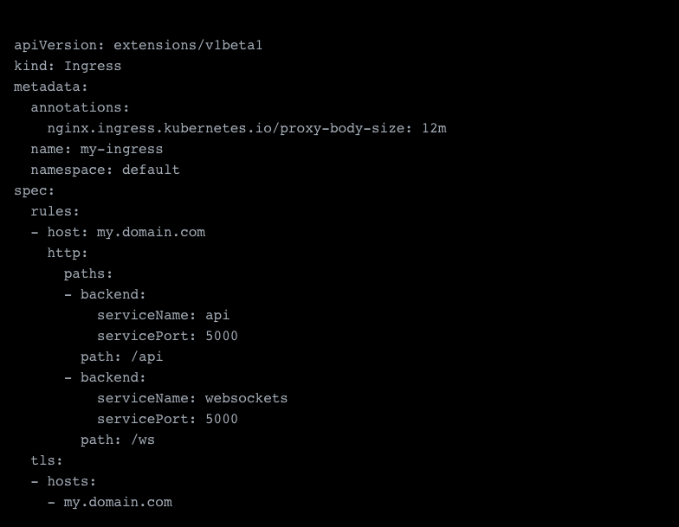Click the 'serviceName: api' line
The image size is (679, 527).
tap(163, 315)
